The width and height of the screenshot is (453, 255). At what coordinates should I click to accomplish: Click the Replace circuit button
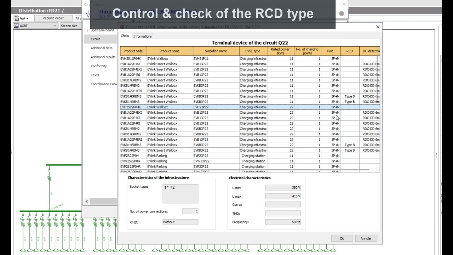point(53,18)
